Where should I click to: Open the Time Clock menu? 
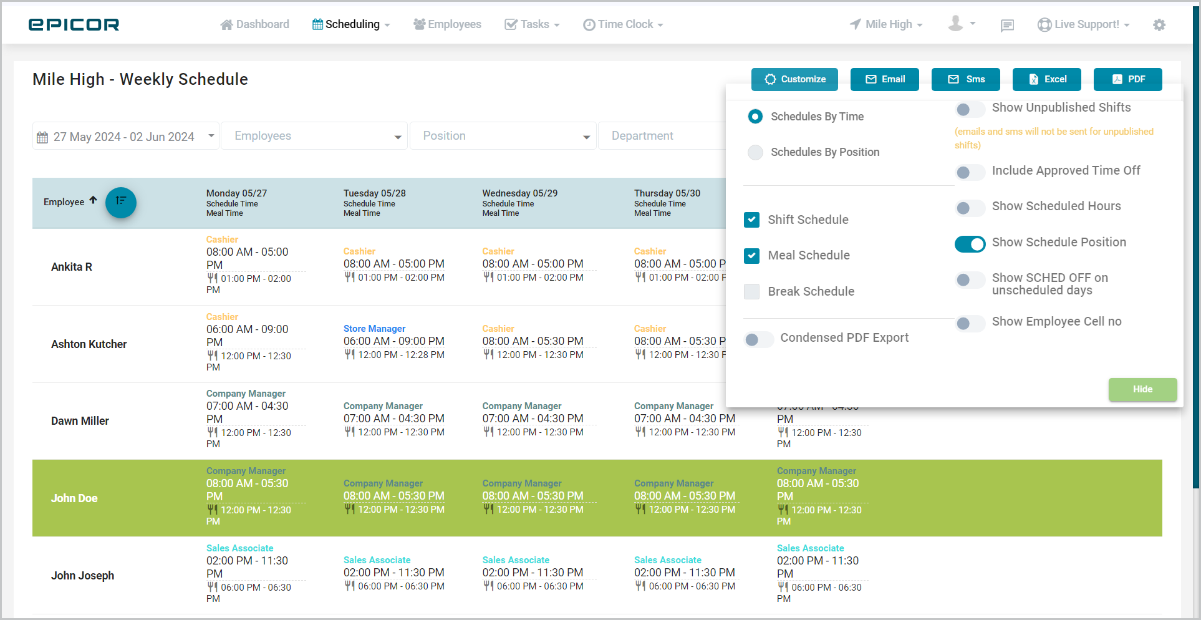(x=623, y=24)
